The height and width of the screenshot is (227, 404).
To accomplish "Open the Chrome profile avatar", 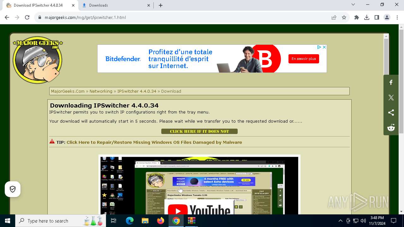I will [387, 17].
